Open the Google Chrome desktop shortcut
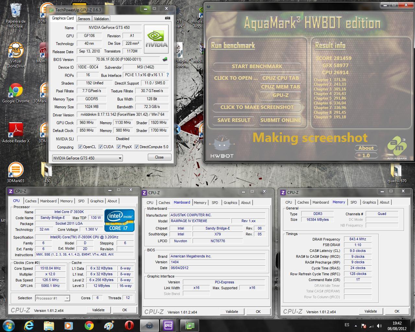 (16, 93)
